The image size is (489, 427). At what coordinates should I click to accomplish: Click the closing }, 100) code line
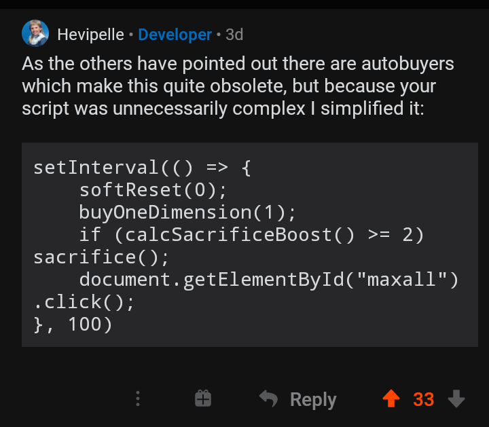73,324
